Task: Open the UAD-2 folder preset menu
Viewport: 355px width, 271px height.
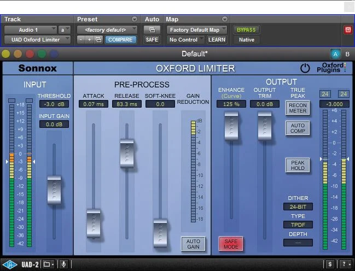Action: pos(49,264)
